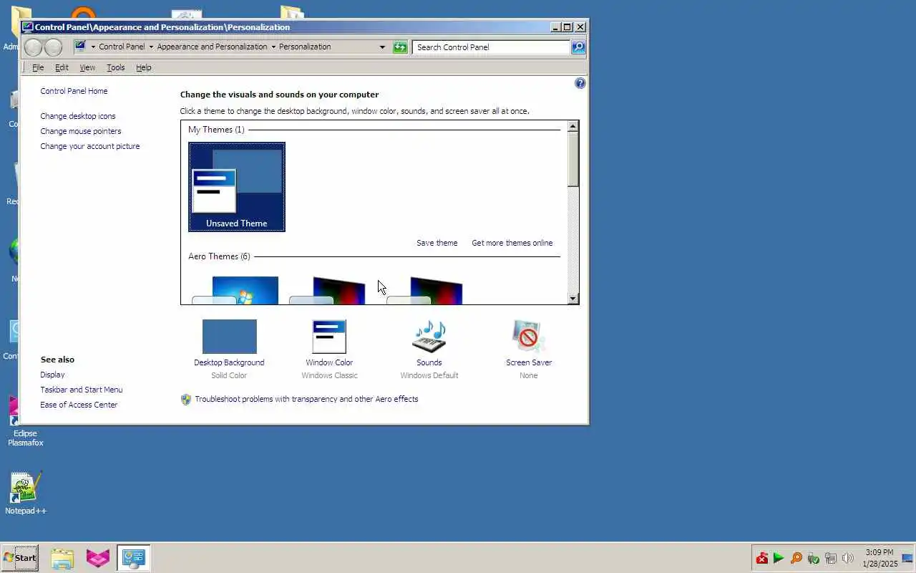Click the network monitor tray icon
916x573 pixels.
[831, 558]
